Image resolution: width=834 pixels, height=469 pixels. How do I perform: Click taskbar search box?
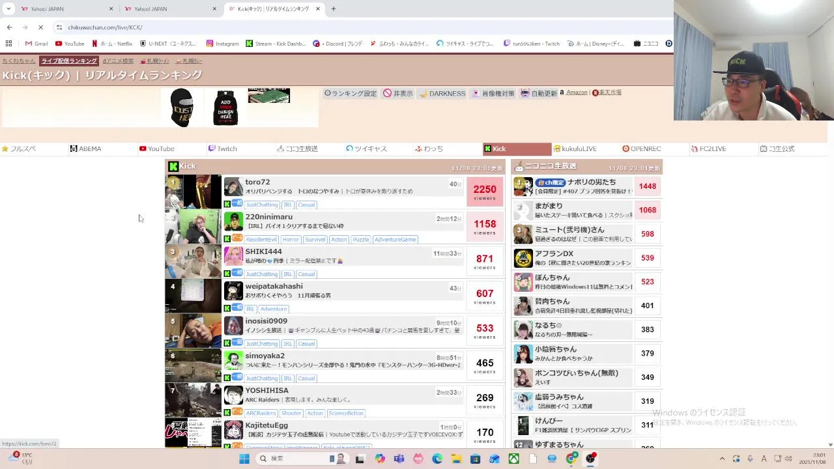point(303,459)
